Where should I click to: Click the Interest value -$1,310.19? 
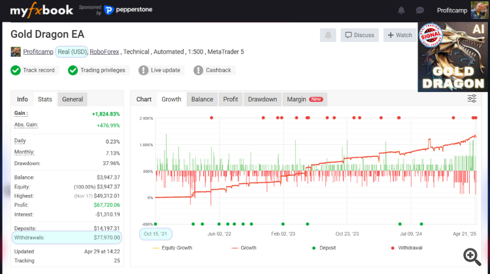pyautogui.click(x=108, y=215)
